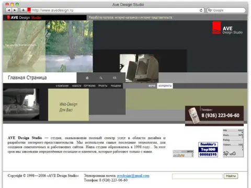
Task: Open the Новости menu item
Action: point(76,86)
